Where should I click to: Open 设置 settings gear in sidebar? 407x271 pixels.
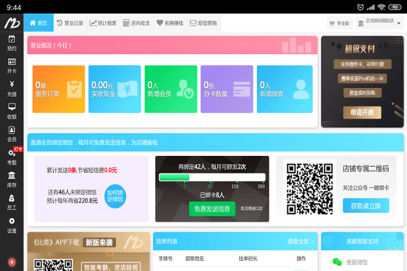(x=12, y=225)
